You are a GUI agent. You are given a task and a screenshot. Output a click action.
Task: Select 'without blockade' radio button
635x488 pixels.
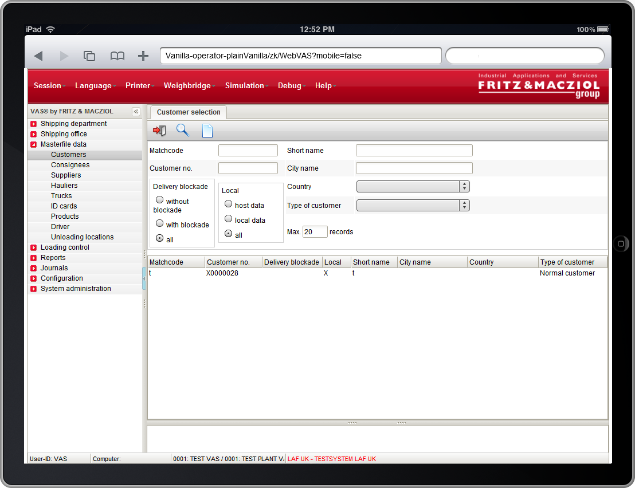point(160,200)
